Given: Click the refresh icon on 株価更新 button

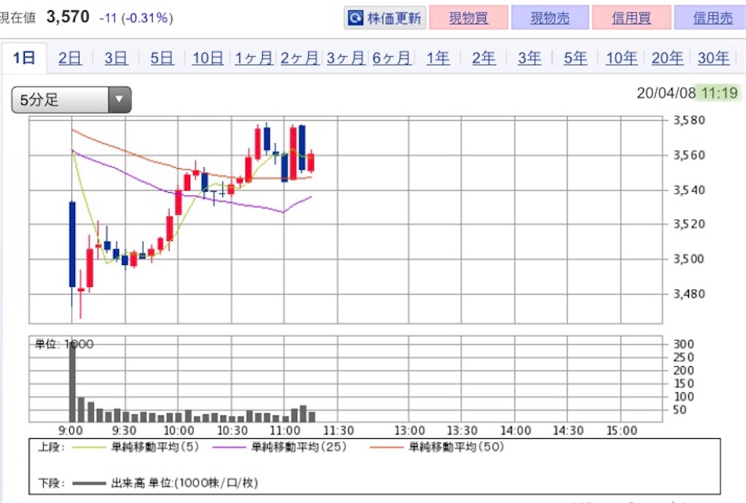Looking at the screenshot, I should (x=356, y=18).
